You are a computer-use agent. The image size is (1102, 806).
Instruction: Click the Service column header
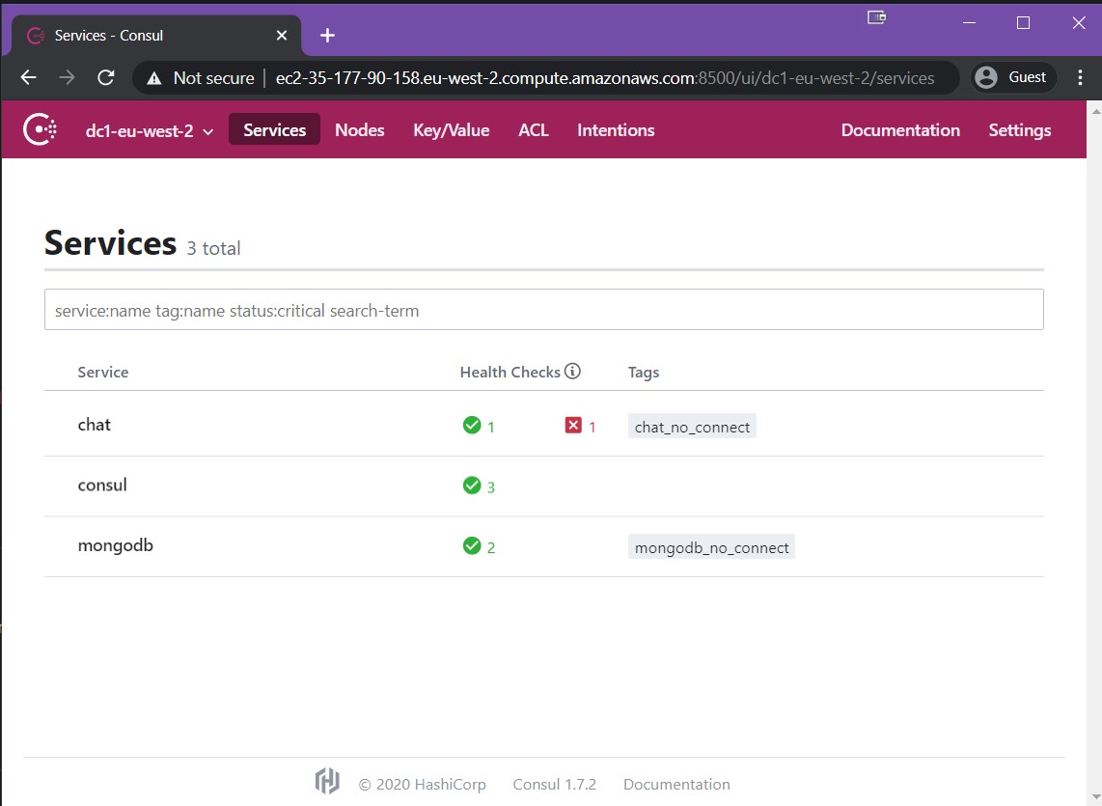pos(102,372)
